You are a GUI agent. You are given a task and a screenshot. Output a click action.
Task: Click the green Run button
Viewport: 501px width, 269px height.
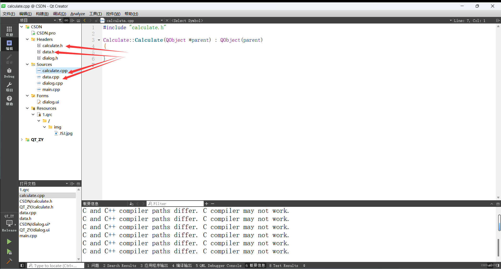point(9,242)
